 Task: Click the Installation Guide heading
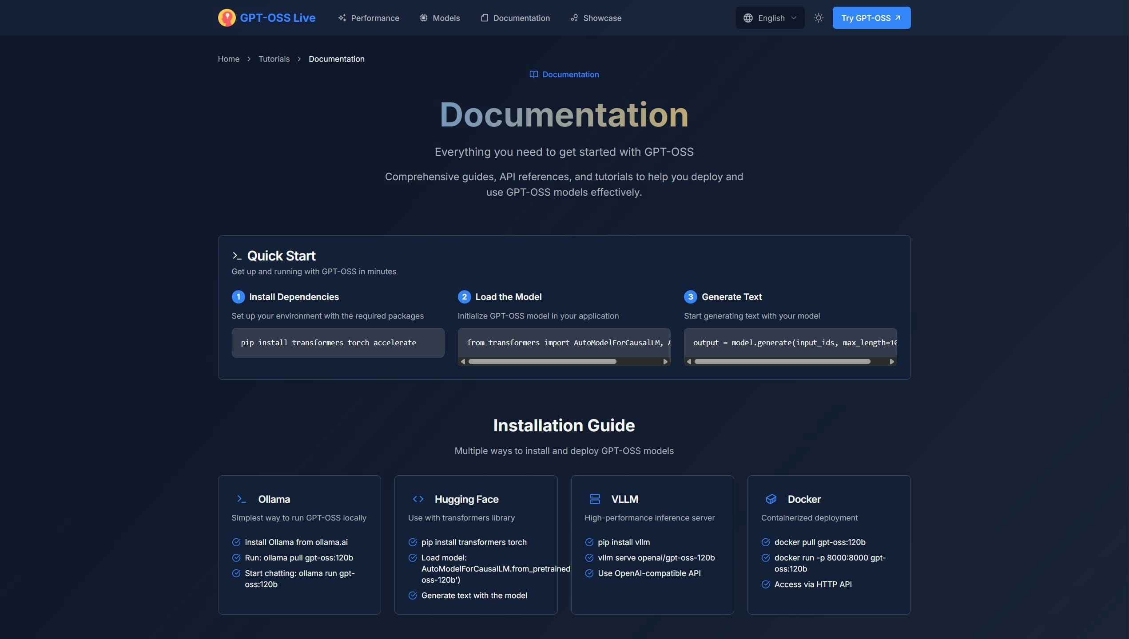pos(564,425)
